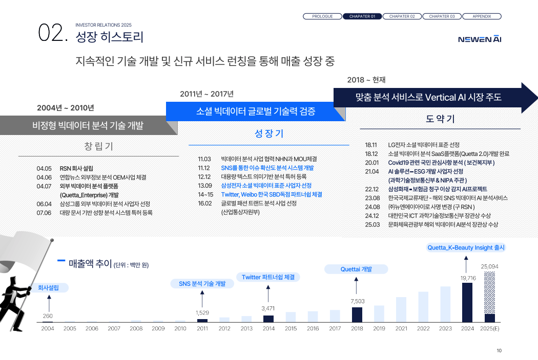Click 글로벌 패션 트랜드 분석 사업 선정
538x360 pixels.
tap(259, 204)
